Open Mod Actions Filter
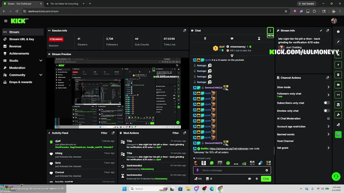Image resolution: width=344 pixels, height=193 pixels. 176,133
